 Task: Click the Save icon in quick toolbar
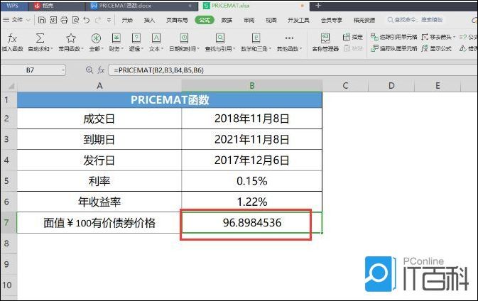click(x=42, y=20)
